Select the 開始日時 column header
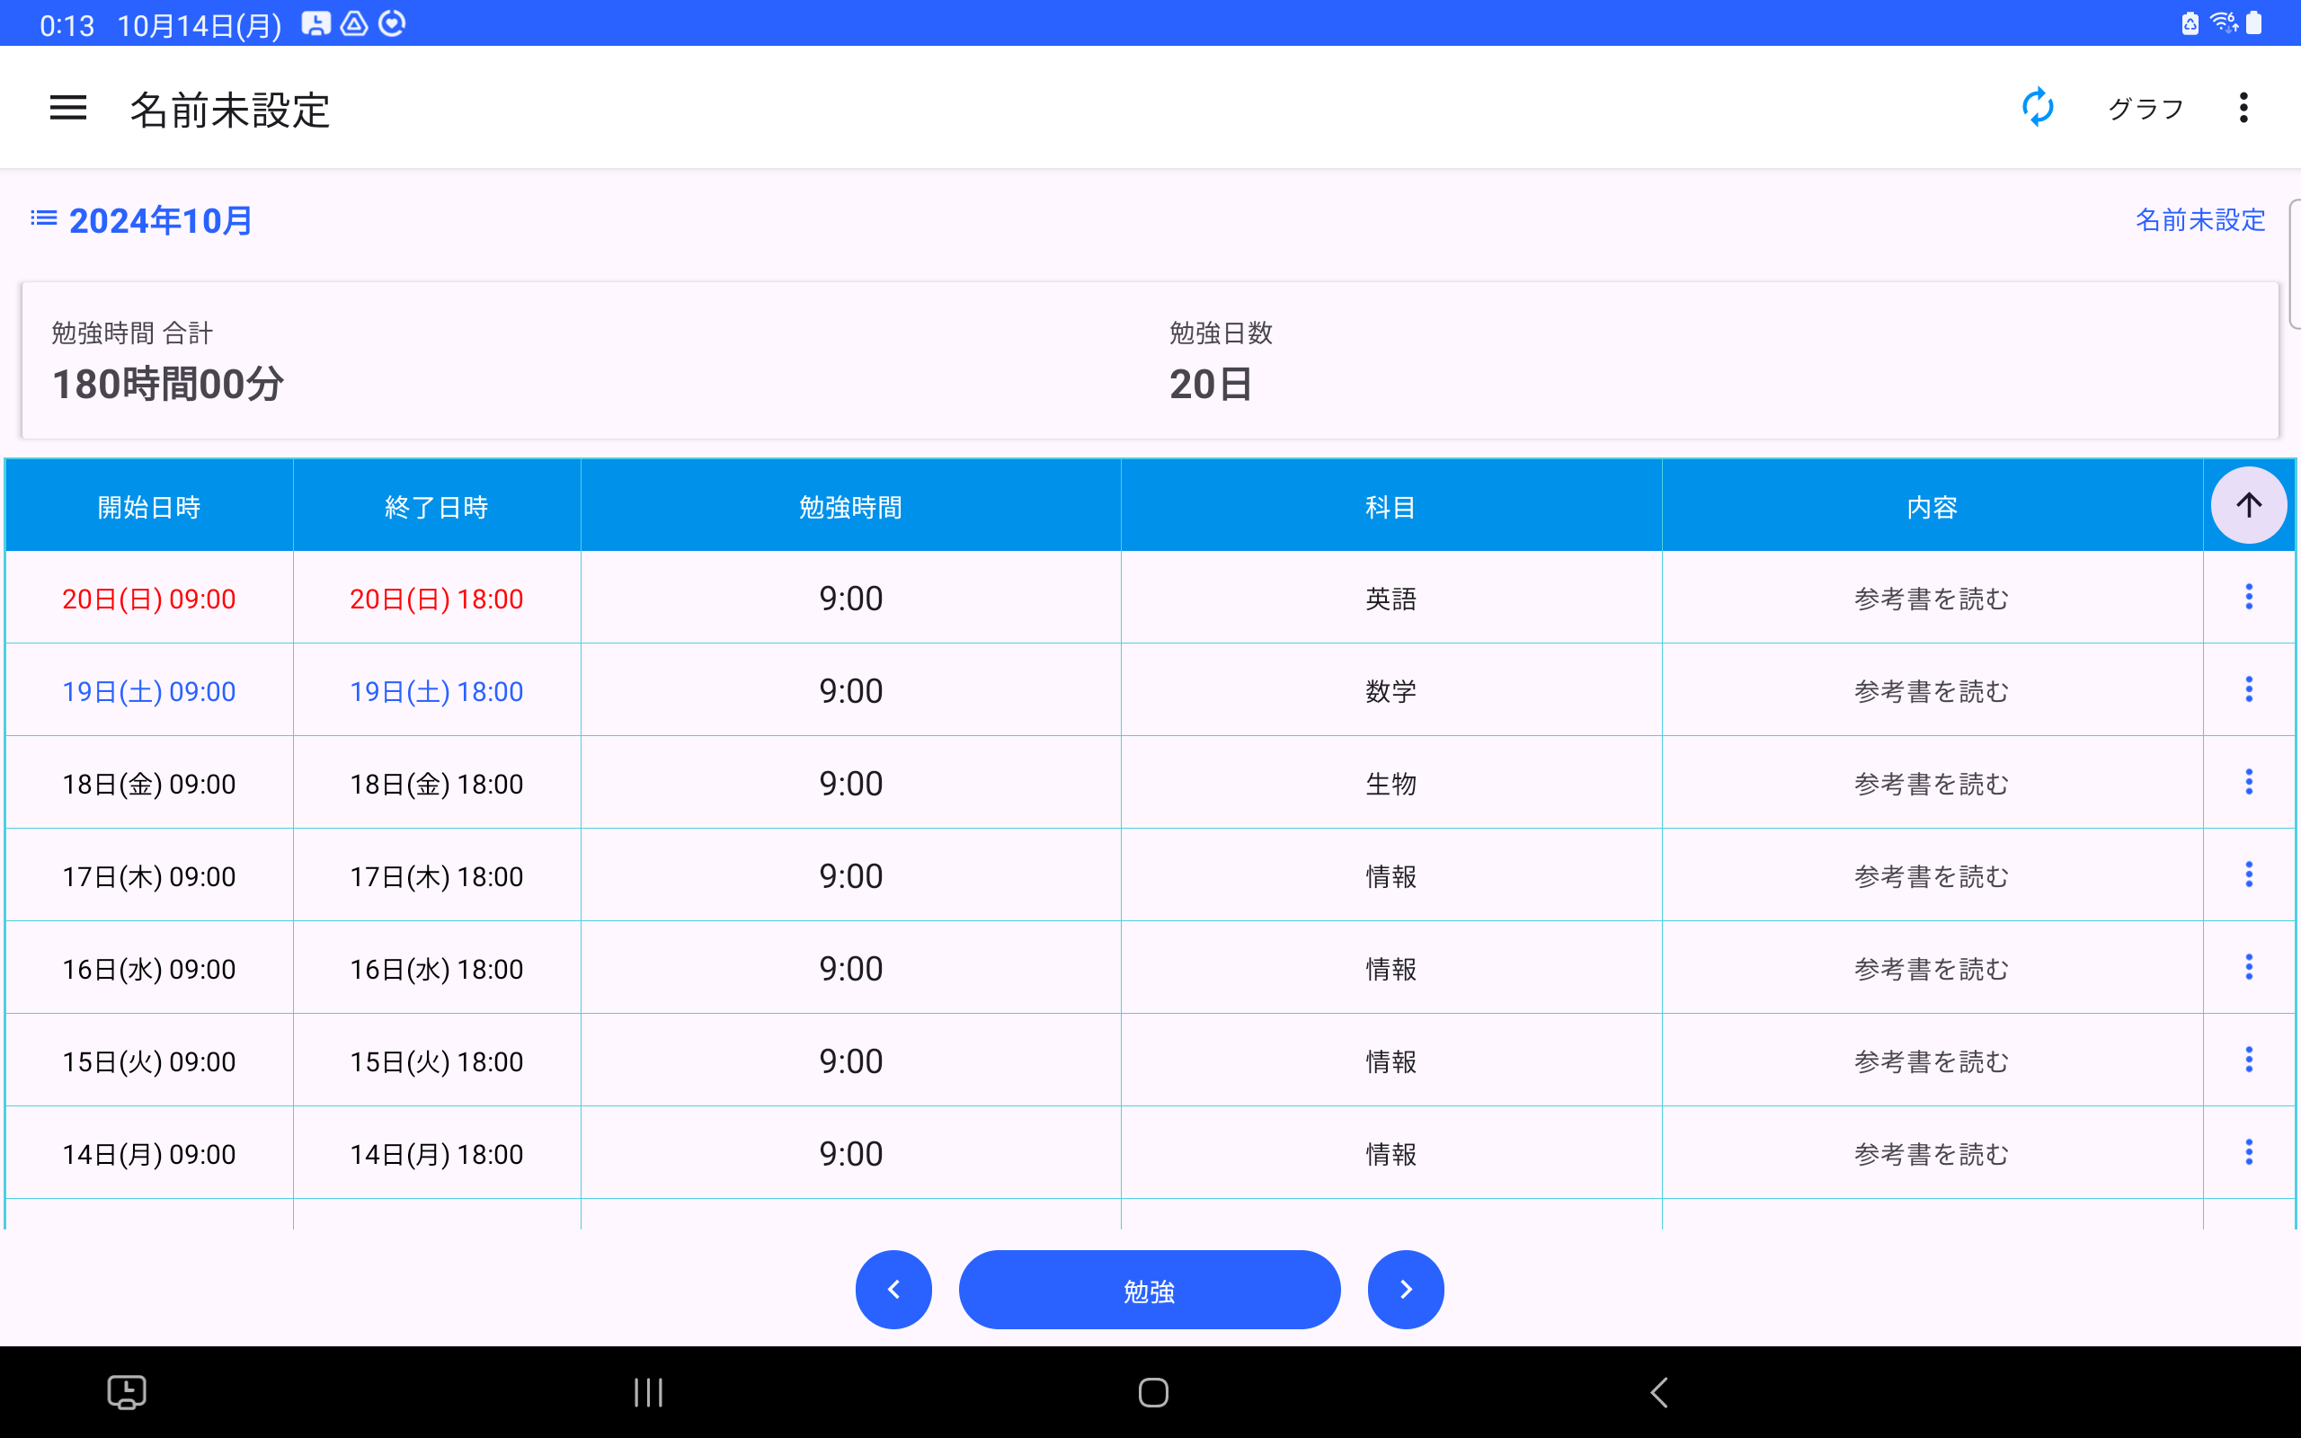 pos(149,507)
